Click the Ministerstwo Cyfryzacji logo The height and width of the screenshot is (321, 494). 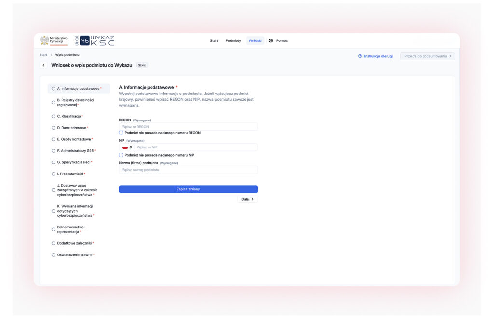point(54,40)
